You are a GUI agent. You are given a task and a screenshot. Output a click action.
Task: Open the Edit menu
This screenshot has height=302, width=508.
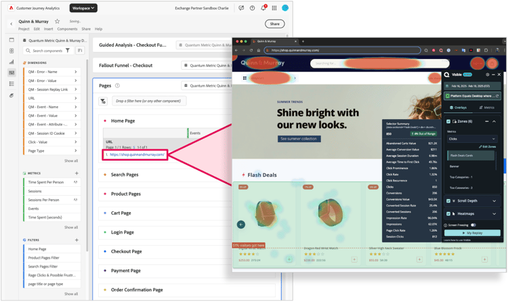pyautogui.click(x=37, y=29)
